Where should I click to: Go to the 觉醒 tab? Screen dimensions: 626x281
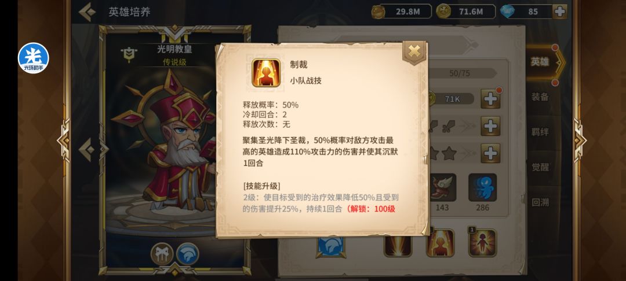tap(540, 167)
